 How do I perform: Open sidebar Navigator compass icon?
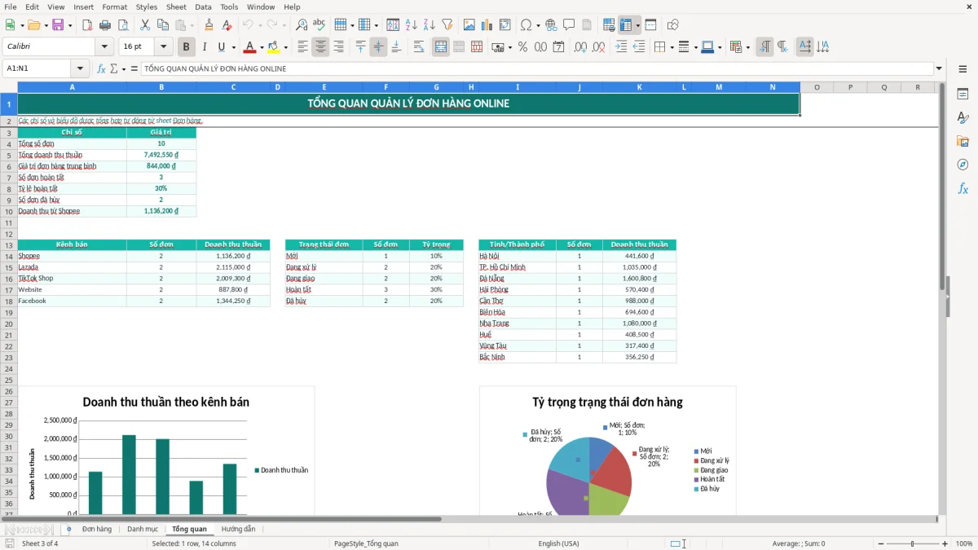pos(963,165)
